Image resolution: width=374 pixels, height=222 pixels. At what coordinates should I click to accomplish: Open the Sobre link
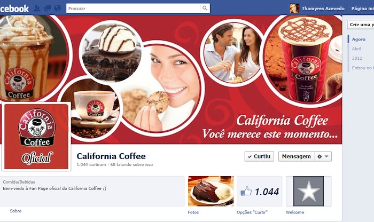pos(15,211)
